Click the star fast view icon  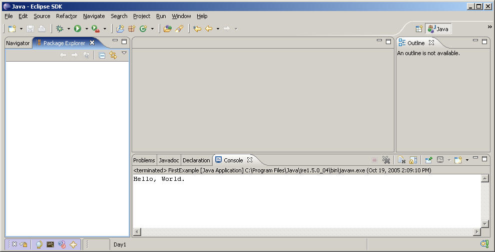[73, 244]
